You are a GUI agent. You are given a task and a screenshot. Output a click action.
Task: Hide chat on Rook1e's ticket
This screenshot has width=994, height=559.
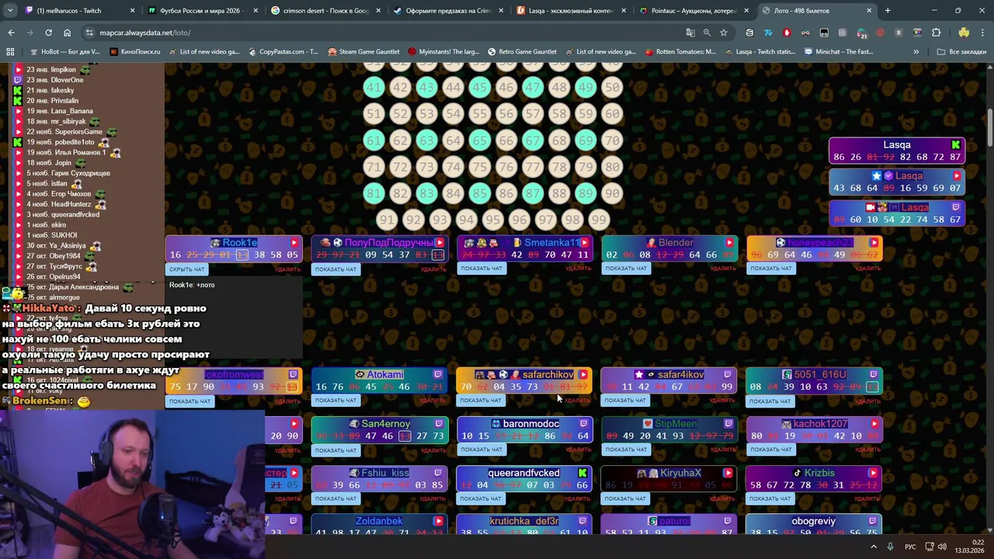[186, 269]
